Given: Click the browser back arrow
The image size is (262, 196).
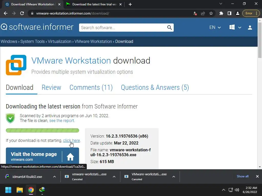Looking at the screenshot, I should (x=6, y=13).
